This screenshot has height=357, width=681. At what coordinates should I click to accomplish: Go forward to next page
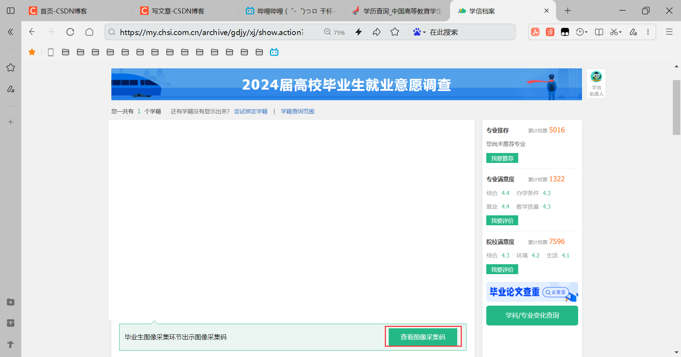[51, 32]
